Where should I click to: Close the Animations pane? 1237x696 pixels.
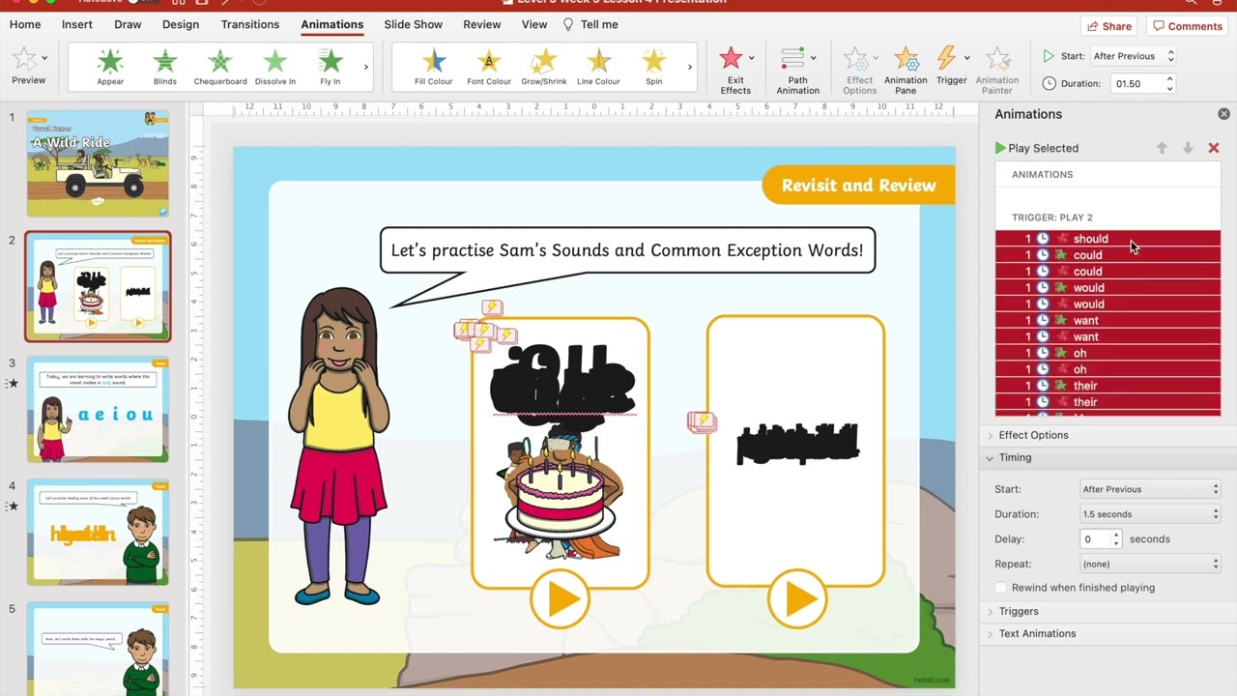(x=1224, y=114)
